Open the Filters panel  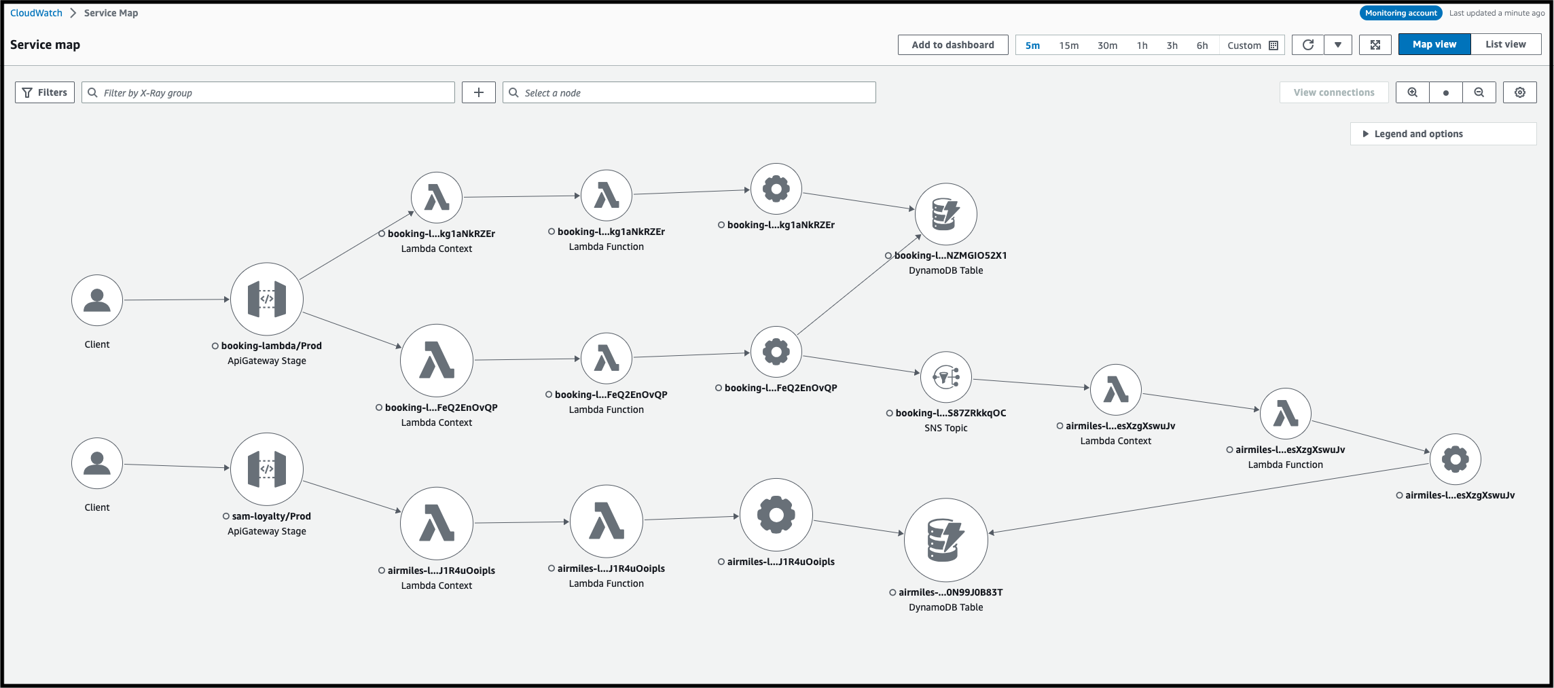45,92
